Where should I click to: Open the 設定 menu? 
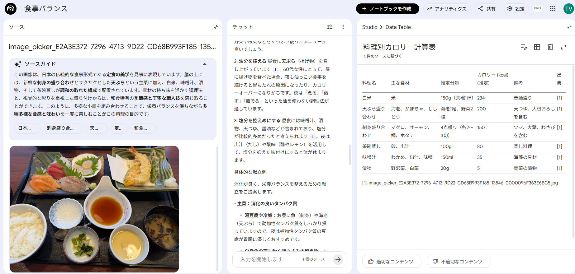click(516, 9)
